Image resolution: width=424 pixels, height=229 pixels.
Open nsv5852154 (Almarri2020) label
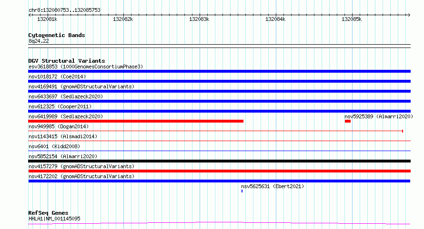pyautogui.click(x=63, y=156)
